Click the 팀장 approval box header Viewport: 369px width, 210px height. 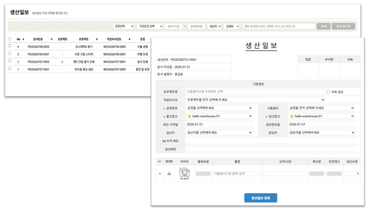(x=308, y=59)
